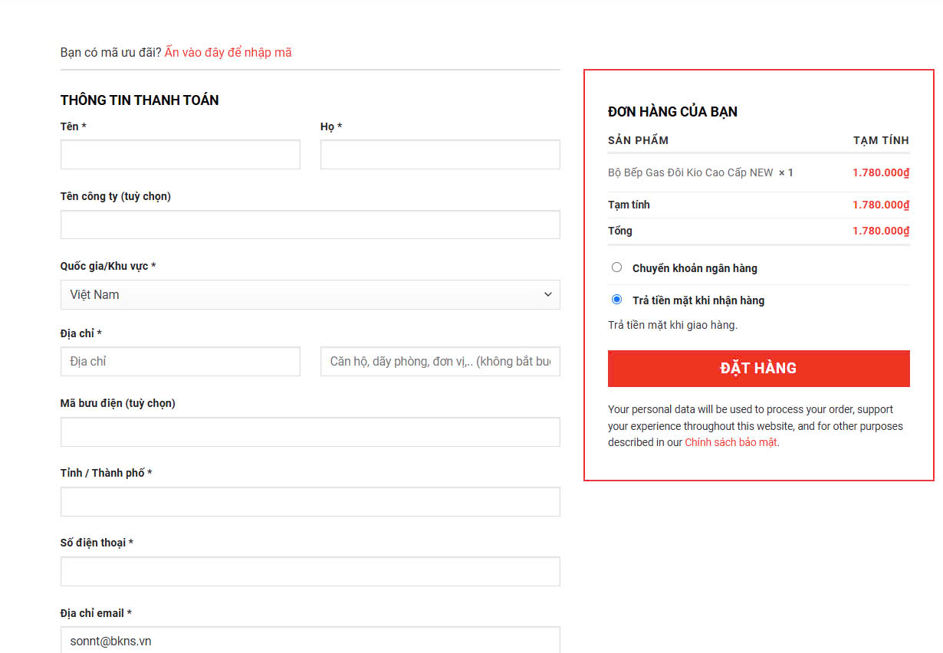This screenshot has width=943, height=653.
Task: Click the 'Trả tiền mặt khi nhận hàng' label text
Action: [x=698, y=300]
